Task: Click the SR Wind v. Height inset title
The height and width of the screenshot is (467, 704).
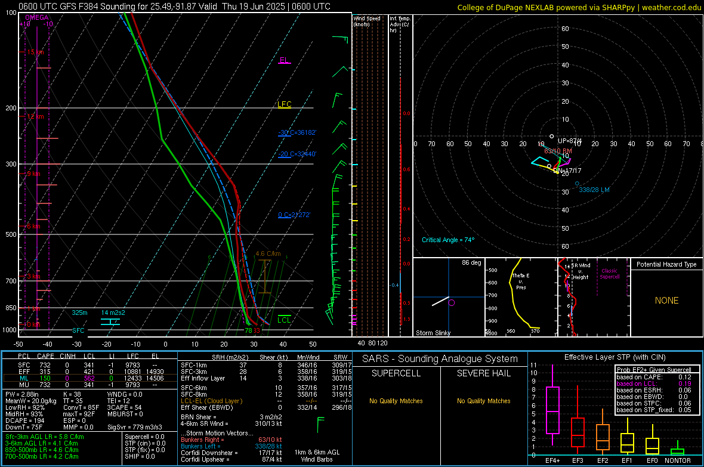Action: [x=581, y=271]
